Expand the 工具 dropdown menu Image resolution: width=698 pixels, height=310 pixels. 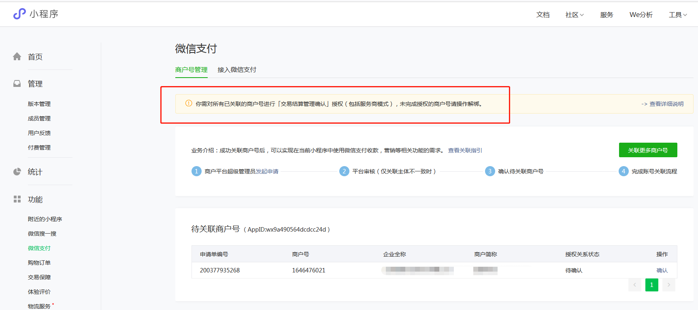pyautogui.click(x=678, y=15)
